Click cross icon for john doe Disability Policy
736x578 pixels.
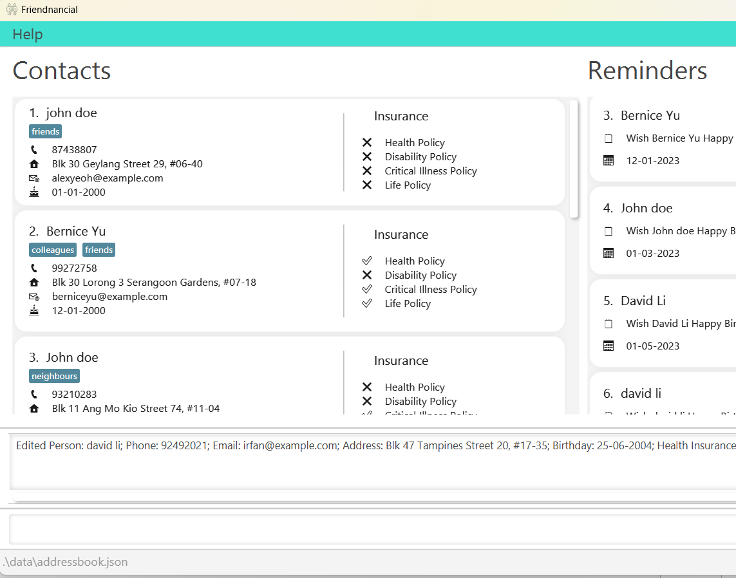pyautogui.click(x=367, y=156)
